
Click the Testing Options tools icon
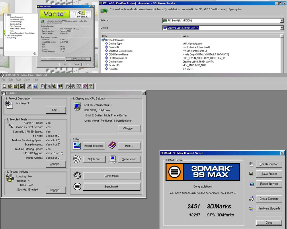[10, 178]
